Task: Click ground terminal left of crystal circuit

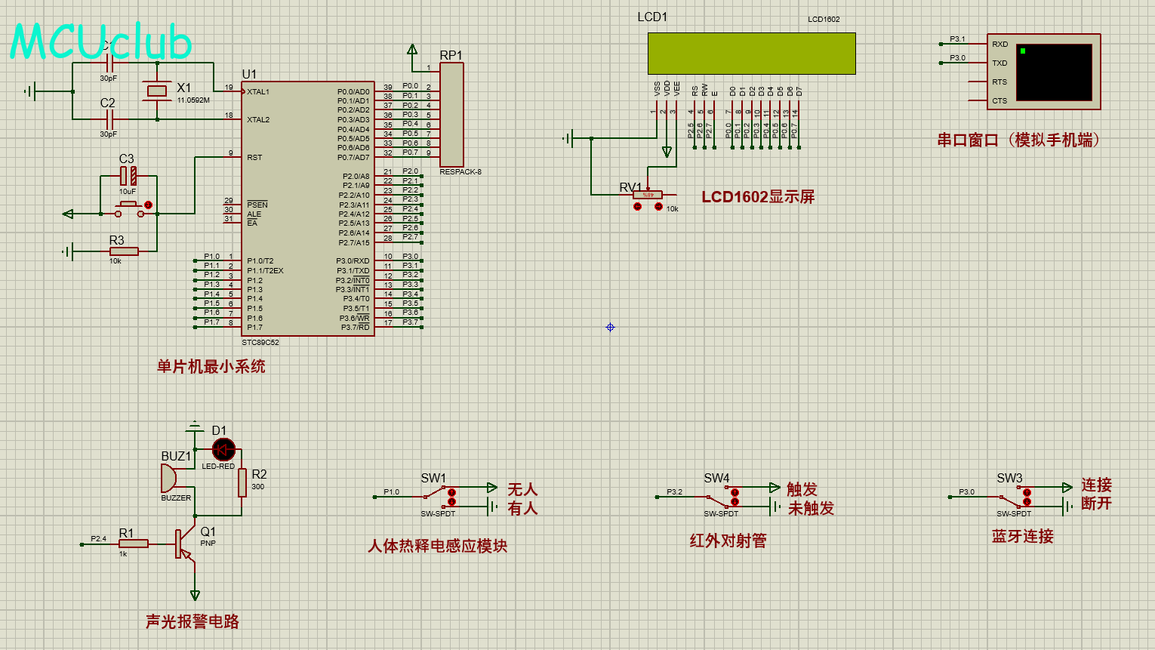Action: click(x=29, y=91)
